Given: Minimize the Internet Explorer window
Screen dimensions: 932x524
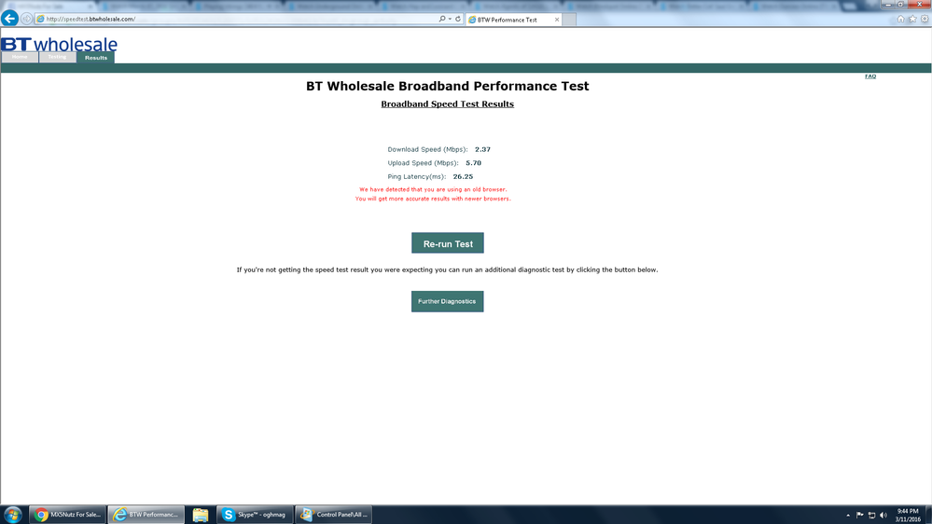Looking at the screenshot, I should tap(888, 4).
